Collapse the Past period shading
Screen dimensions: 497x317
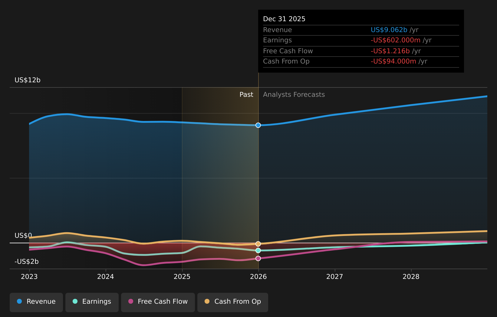click(246, 94)
